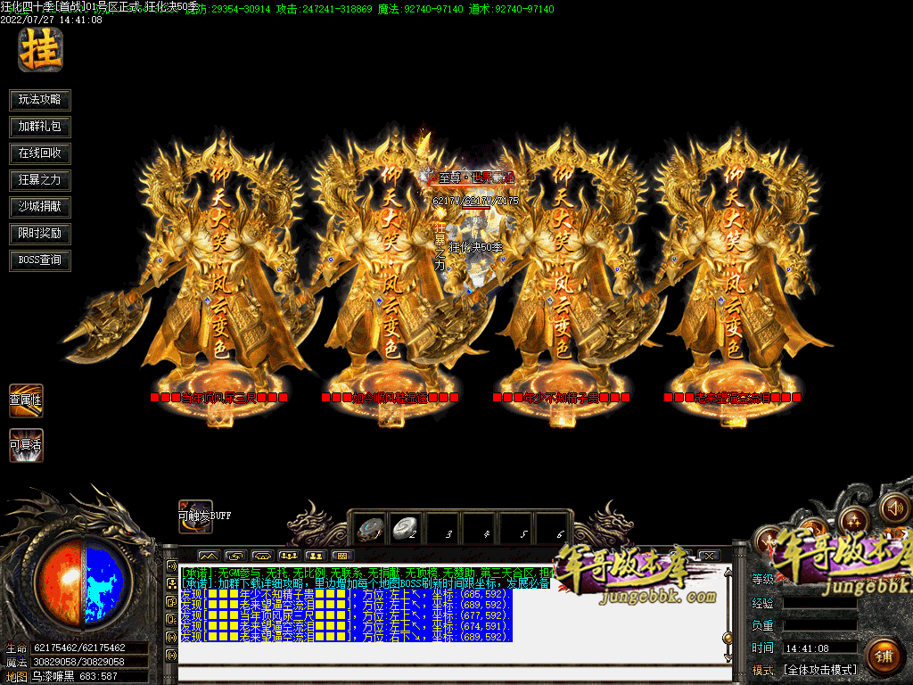
Task: Click the three-people group icon on chat toolbar
Action: point(289,556)
